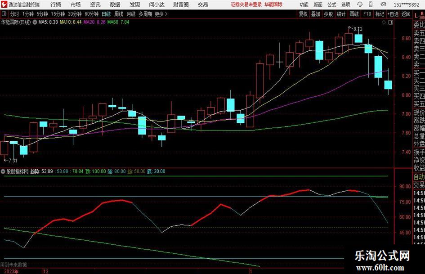Switch to 分时 period tab
The height and width of the screenshot is (274, 425).
[14, 14]
